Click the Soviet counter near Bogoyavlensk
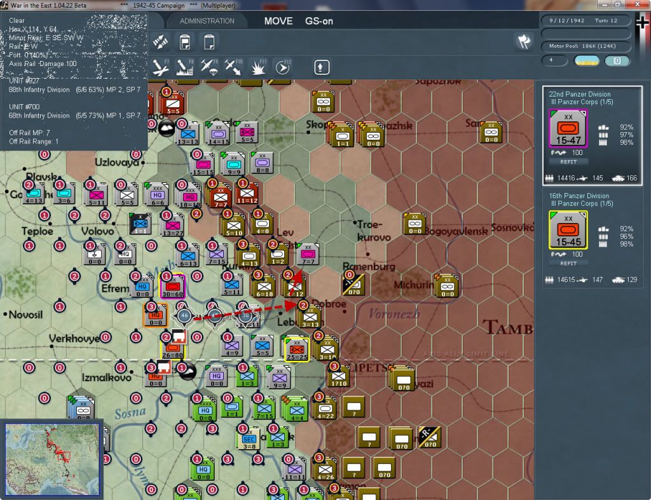Viewport: 651px width, 500px height. coord(415,224)
